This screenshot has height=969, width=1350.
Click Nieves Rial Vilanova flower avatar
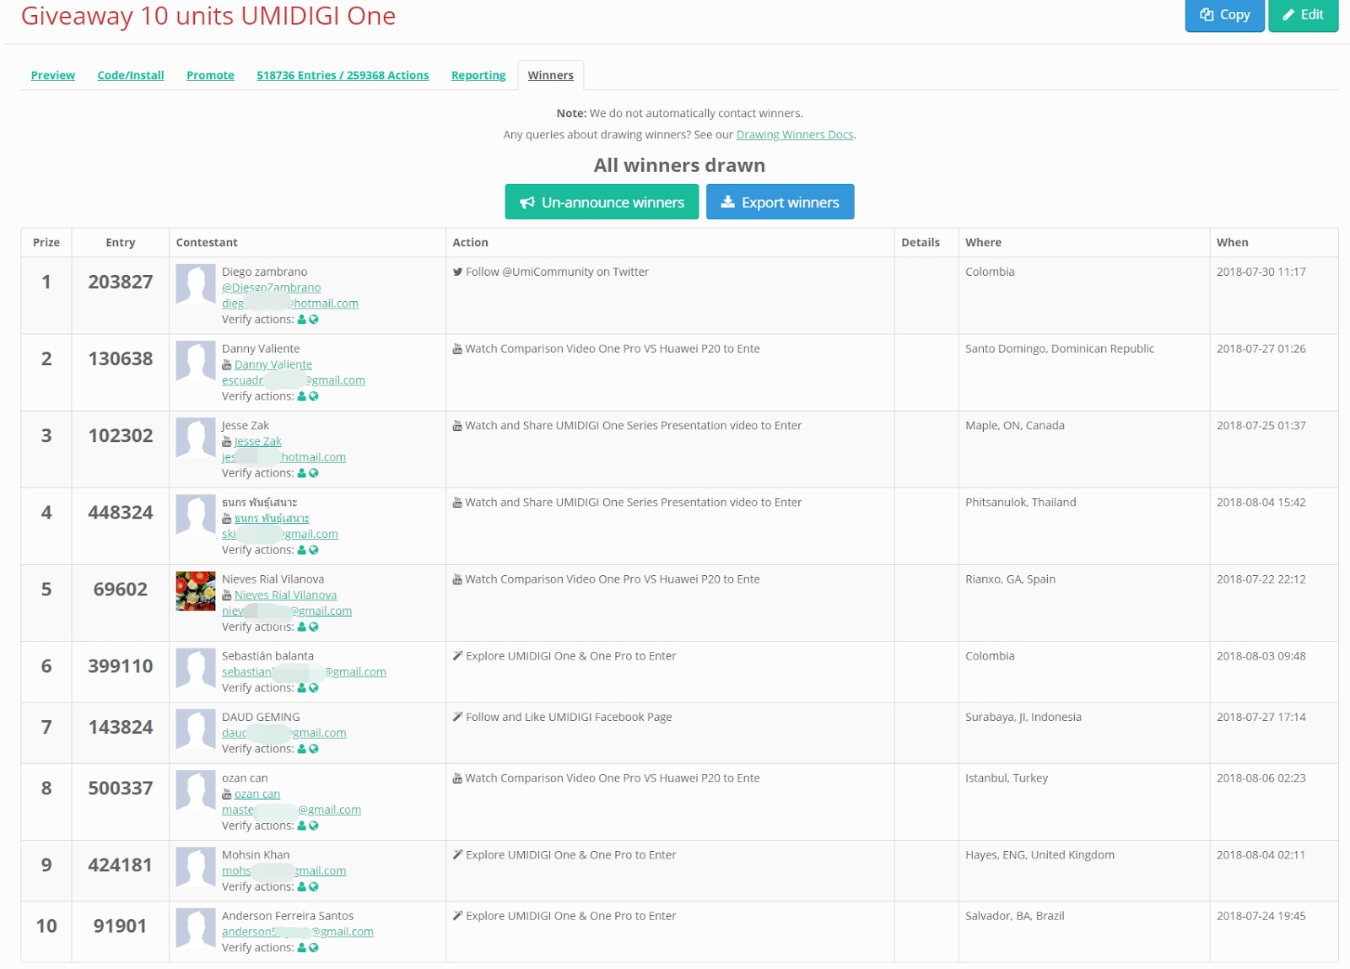(196, 591)
